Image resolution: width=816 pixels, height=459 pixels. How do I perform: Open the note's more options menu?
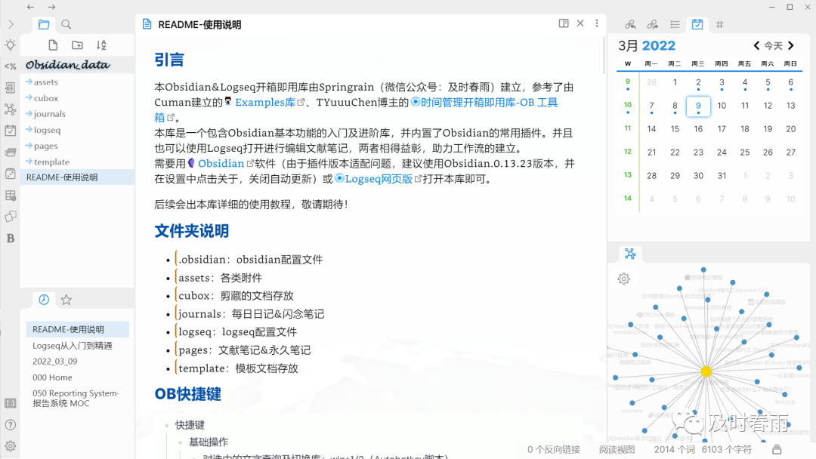[x=597, y=23]
